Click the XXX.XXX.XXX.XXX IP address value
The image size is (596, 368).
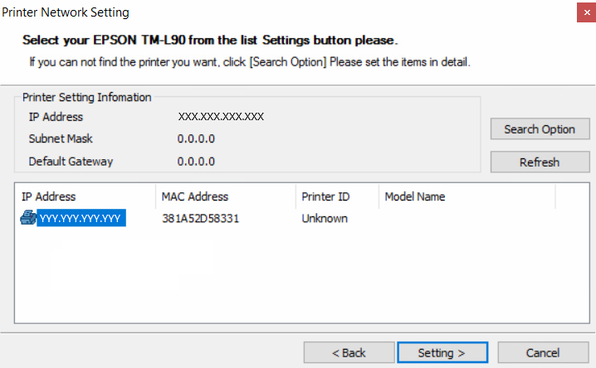(x=221, y=117)
